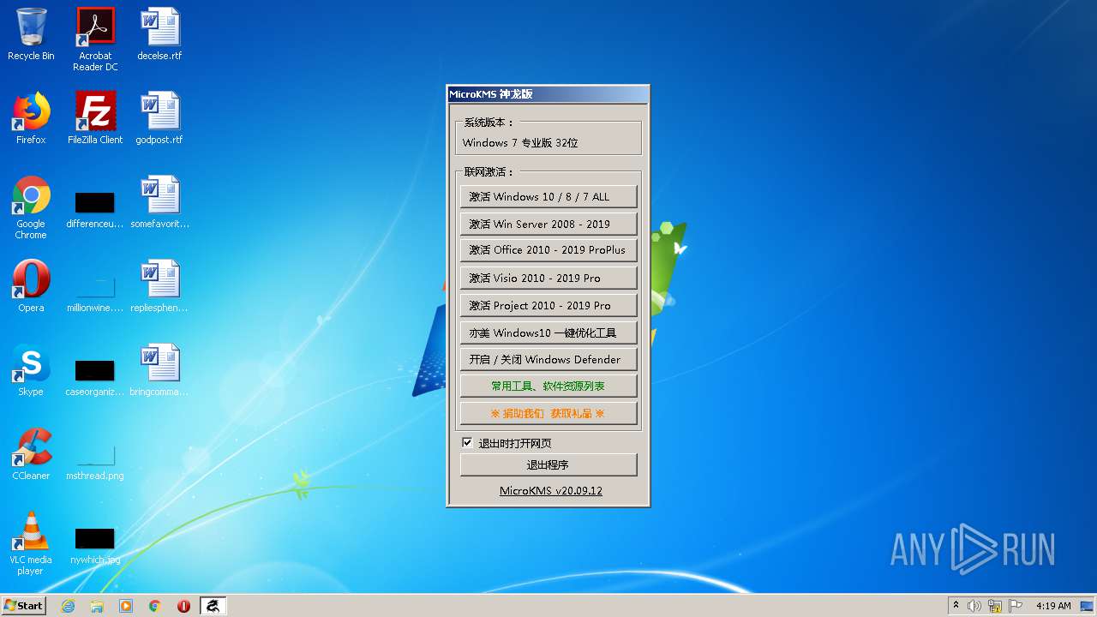Launch CCleaner desktop shortcut
The height and width of the screenshot is (617, 1097).
point(31,454)
